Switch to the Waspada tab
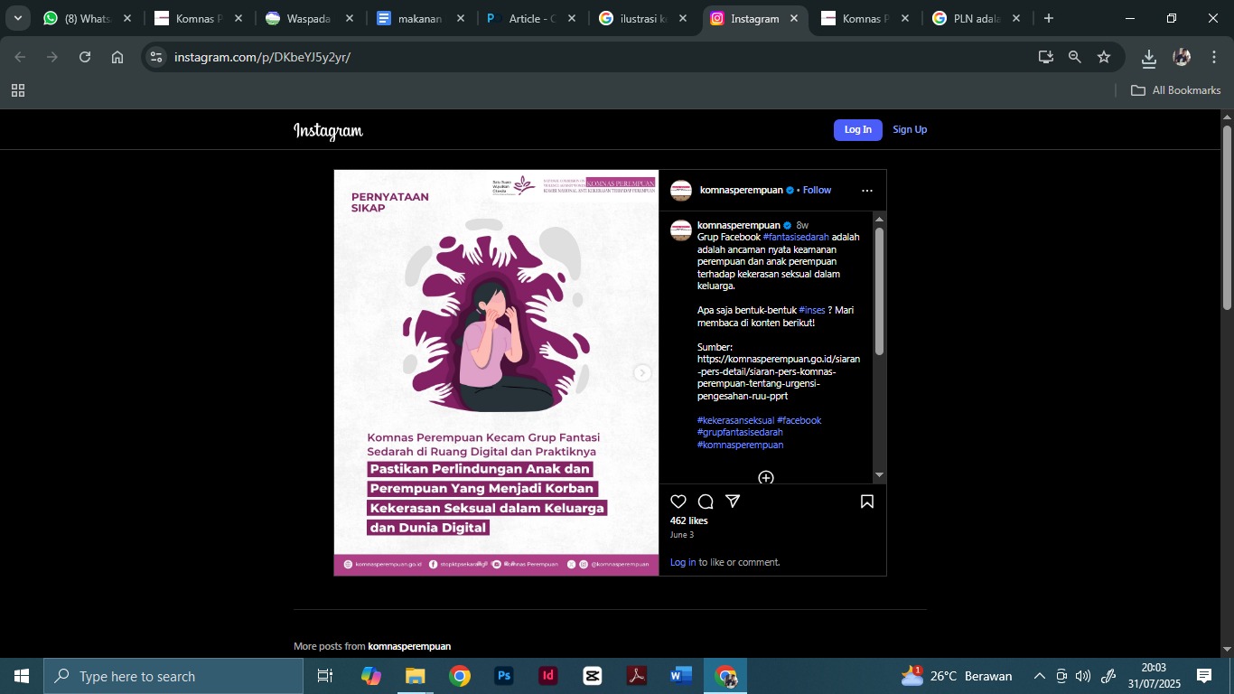Screen dimensions: 1234x694 309,18
